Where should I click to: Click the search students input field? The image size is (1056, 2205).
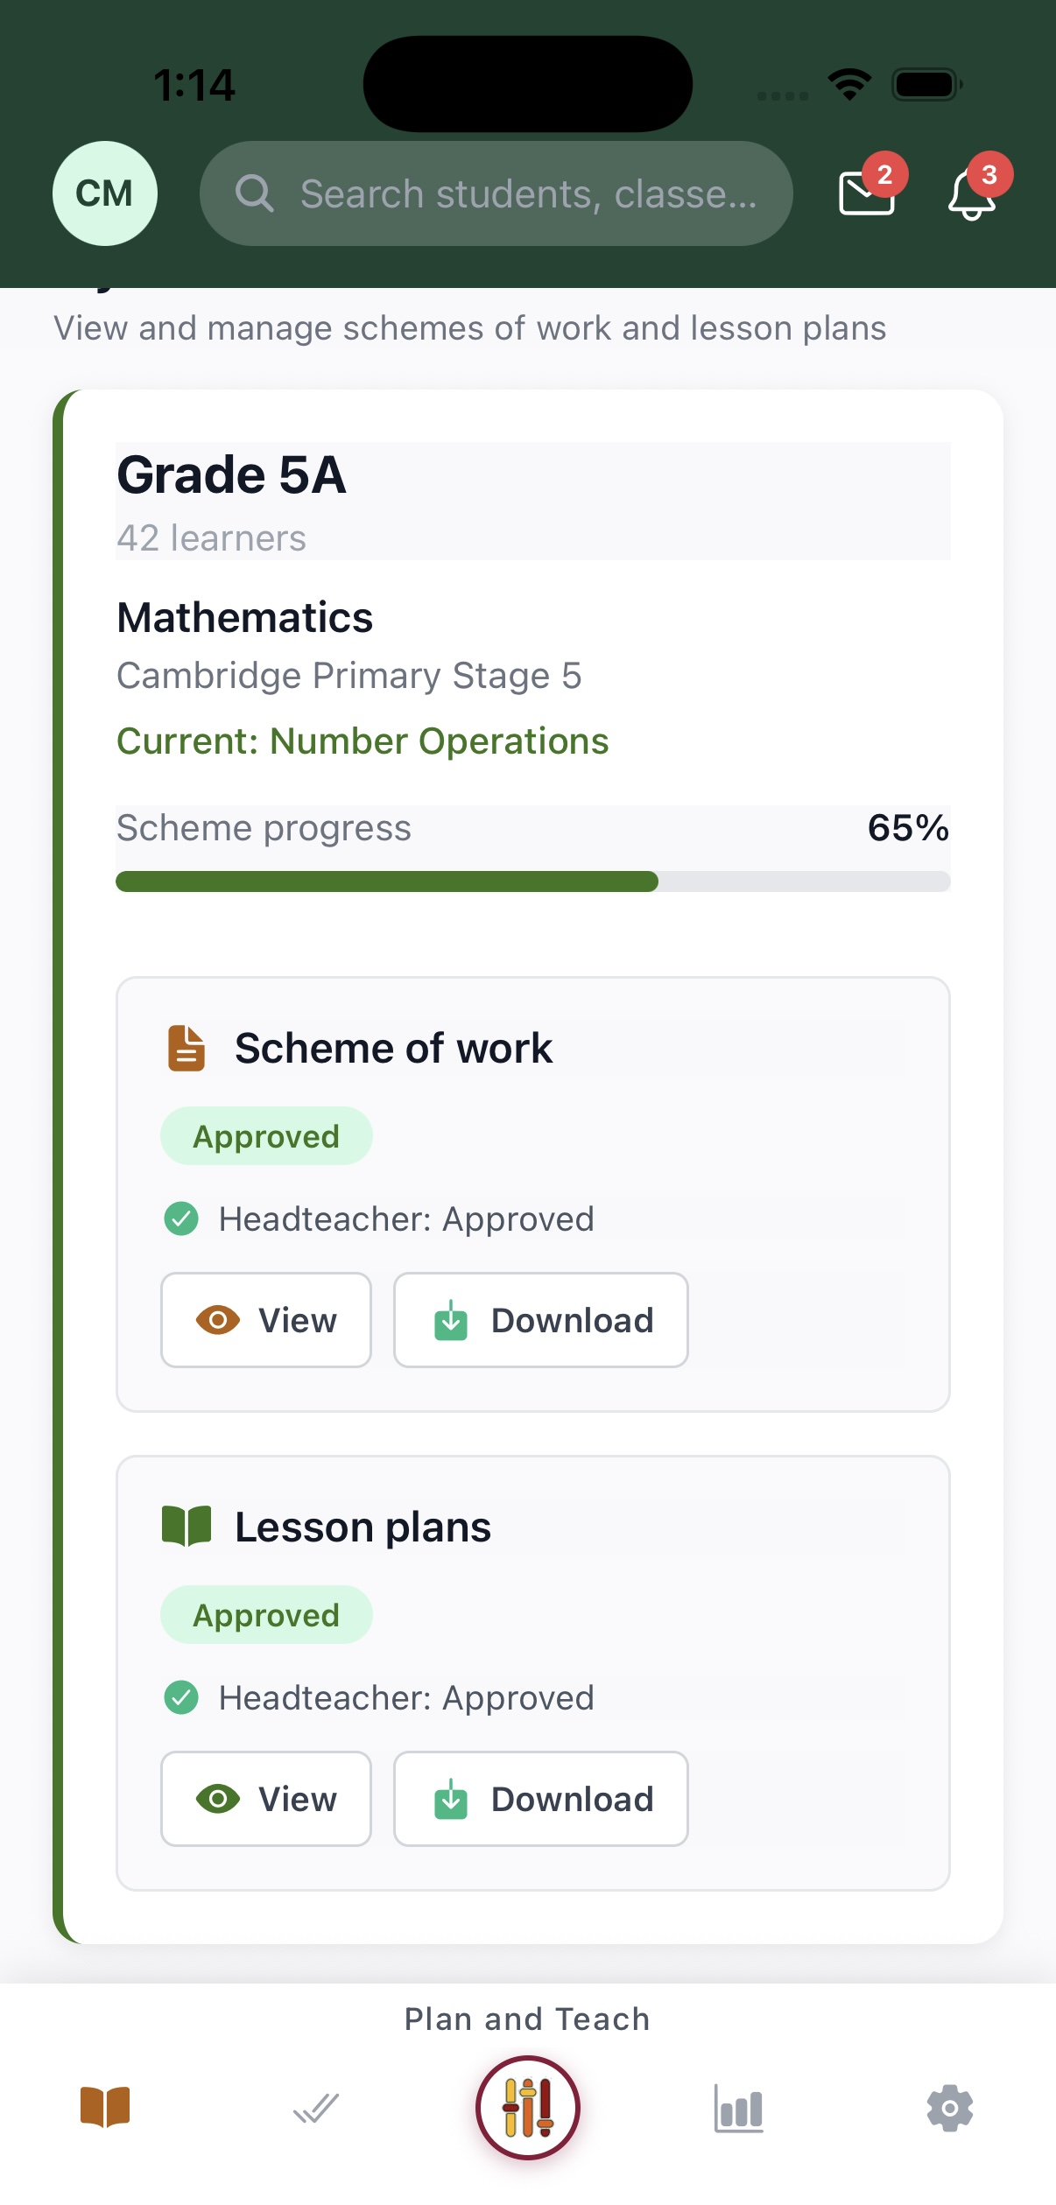[x=528, y=193]
